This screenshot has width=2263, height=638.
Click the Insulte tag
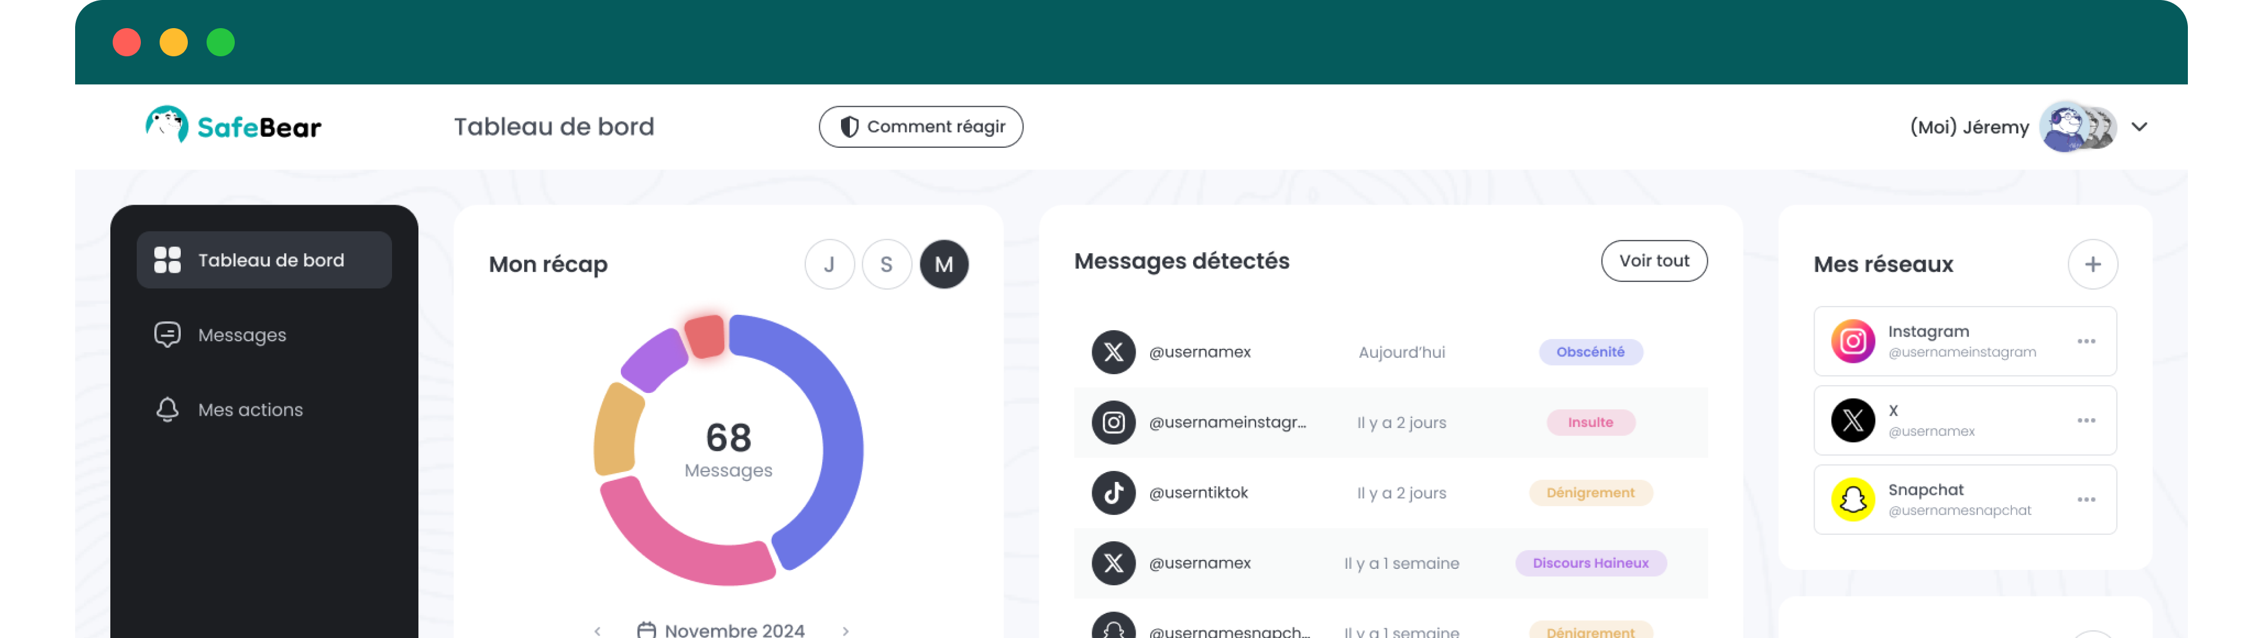1590,422
